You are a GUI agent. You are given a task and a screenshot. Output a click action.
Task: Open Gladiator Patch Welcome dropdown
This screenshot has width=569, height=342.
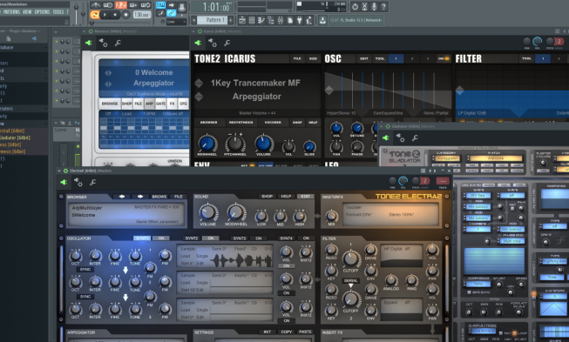tap(495, 158)
